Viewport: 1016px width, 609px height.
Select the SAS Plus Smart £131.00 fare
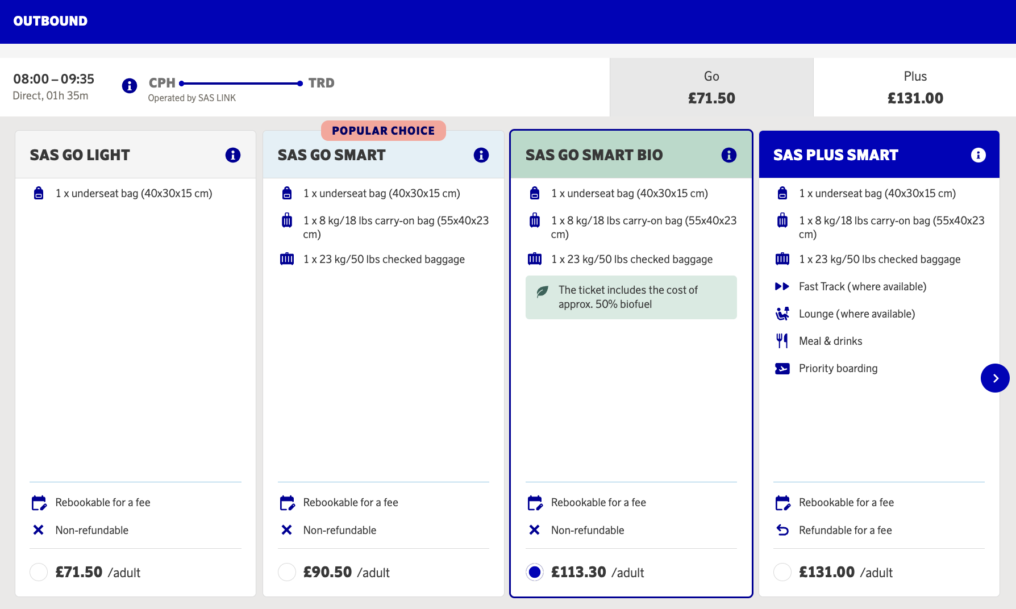pyautogui.click(x=782, y=572)
